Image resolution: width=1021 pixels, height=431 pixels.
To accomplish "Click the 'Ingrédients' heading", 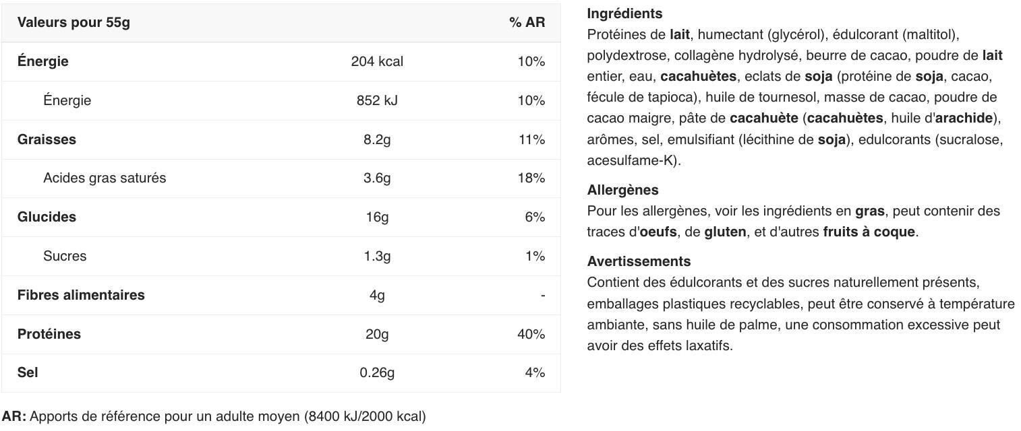I will (624, 13).
